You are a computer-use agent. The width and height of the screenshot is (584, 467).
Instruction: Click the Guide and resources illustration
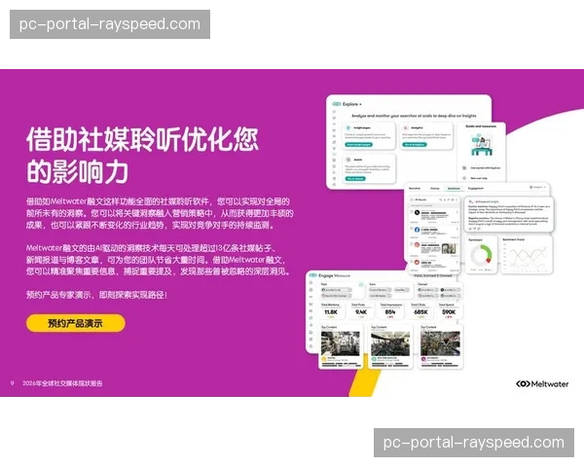coord(482,145)
